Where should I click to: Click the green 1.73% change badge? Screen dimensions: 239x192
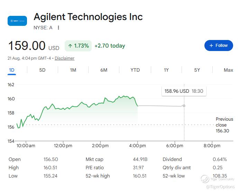click(x=78, y=46)
